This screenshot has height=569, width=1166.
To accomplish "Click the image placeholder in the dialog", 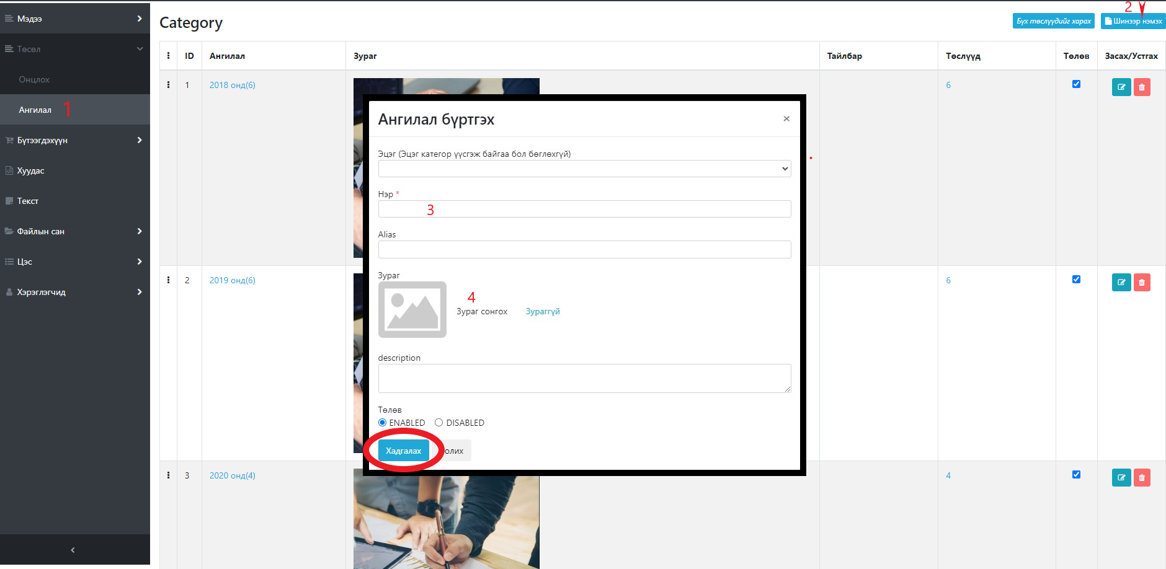I will tap(412, 309).
